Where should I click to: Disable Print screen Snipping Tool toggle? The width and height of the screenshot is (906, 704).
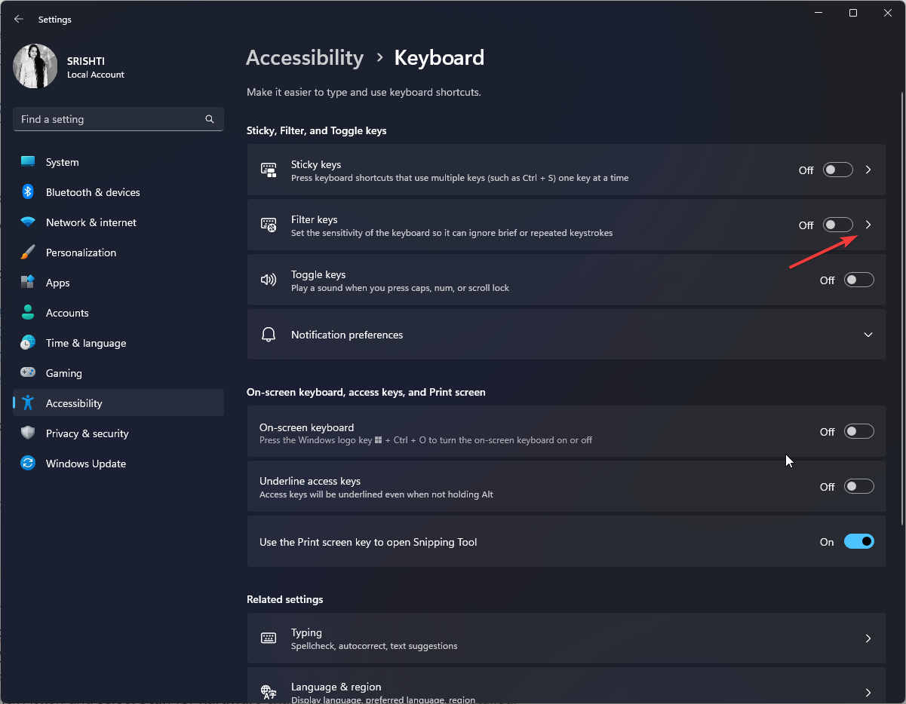[x=859, y=541]
